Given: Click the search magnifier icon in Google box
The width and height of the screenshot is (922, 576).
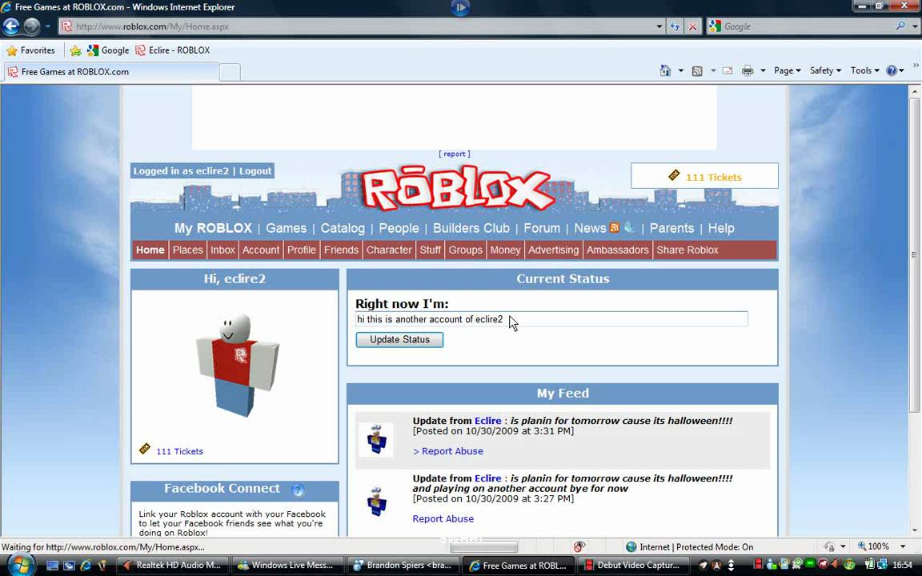Looking at the screenshot, I should coord(900,26).
